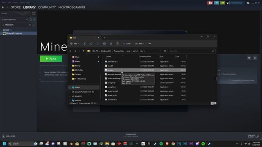Open Steam game settings gear icon
Viewport: 262px width, 147px height.
[249, 58]
